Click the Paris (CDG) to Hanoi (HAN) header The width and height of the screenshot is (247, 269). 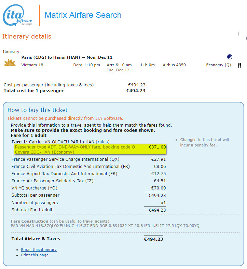[67, 57]
